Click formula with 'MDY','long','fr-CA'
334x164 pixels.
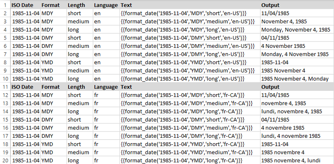[x=190, y=111]
